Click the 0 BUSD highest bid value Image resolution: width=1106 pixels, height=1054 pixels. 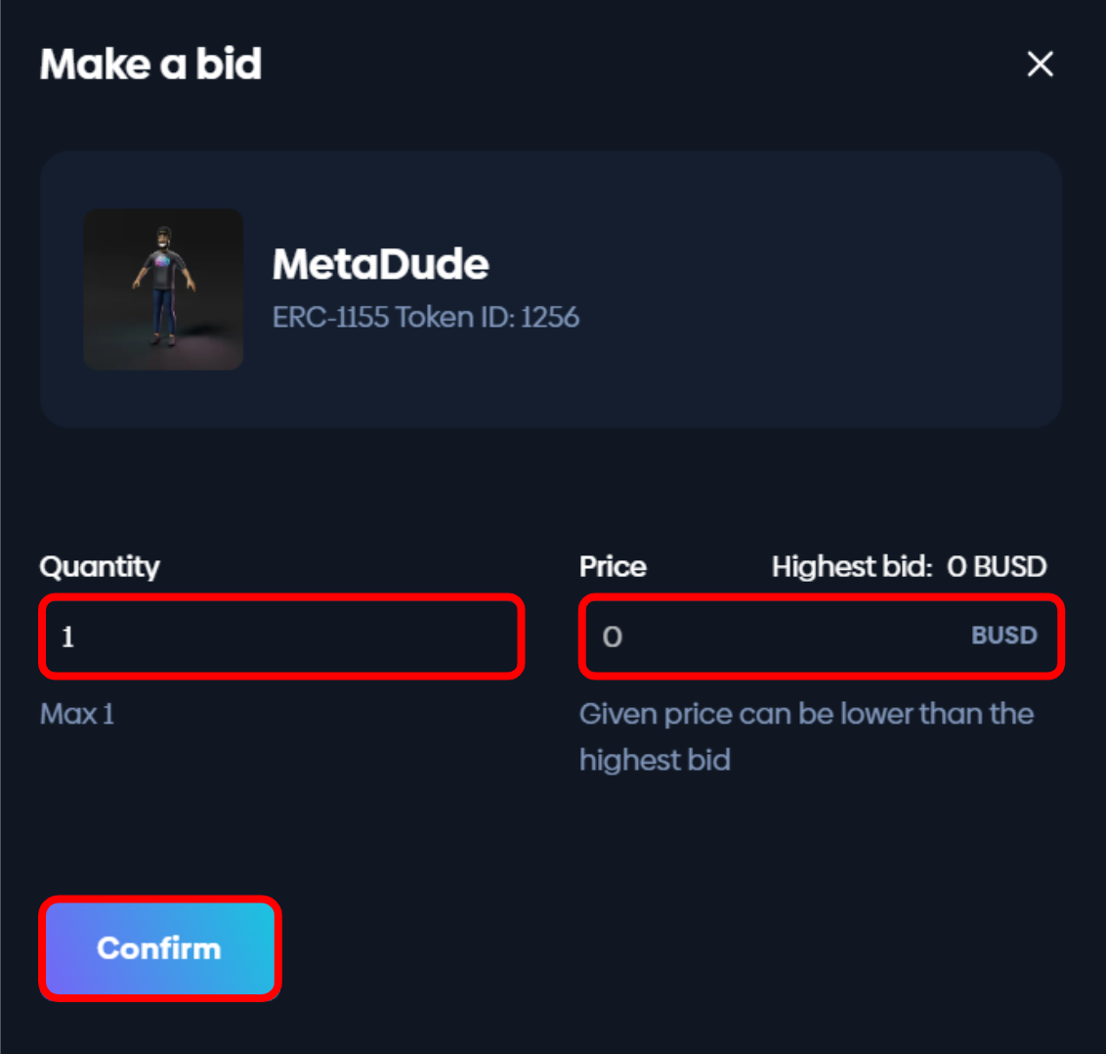pos(997,567)
